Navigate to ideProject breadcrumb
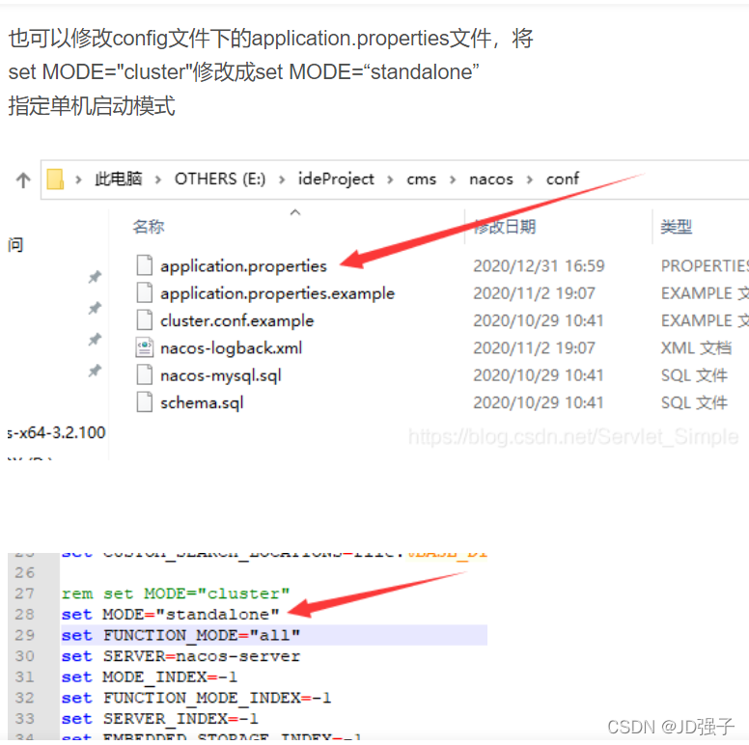This screenshot has width=749, height=745. pyautogui.click(x=336, y=179)
